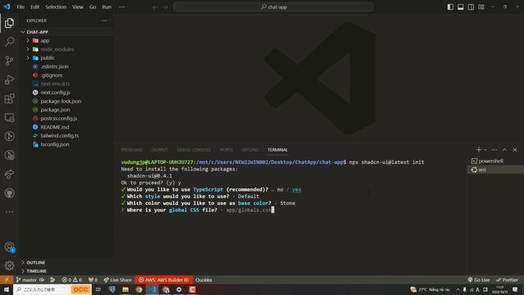Click Quokka in the status bar
The image size is (524, 295).
[204, 279]
